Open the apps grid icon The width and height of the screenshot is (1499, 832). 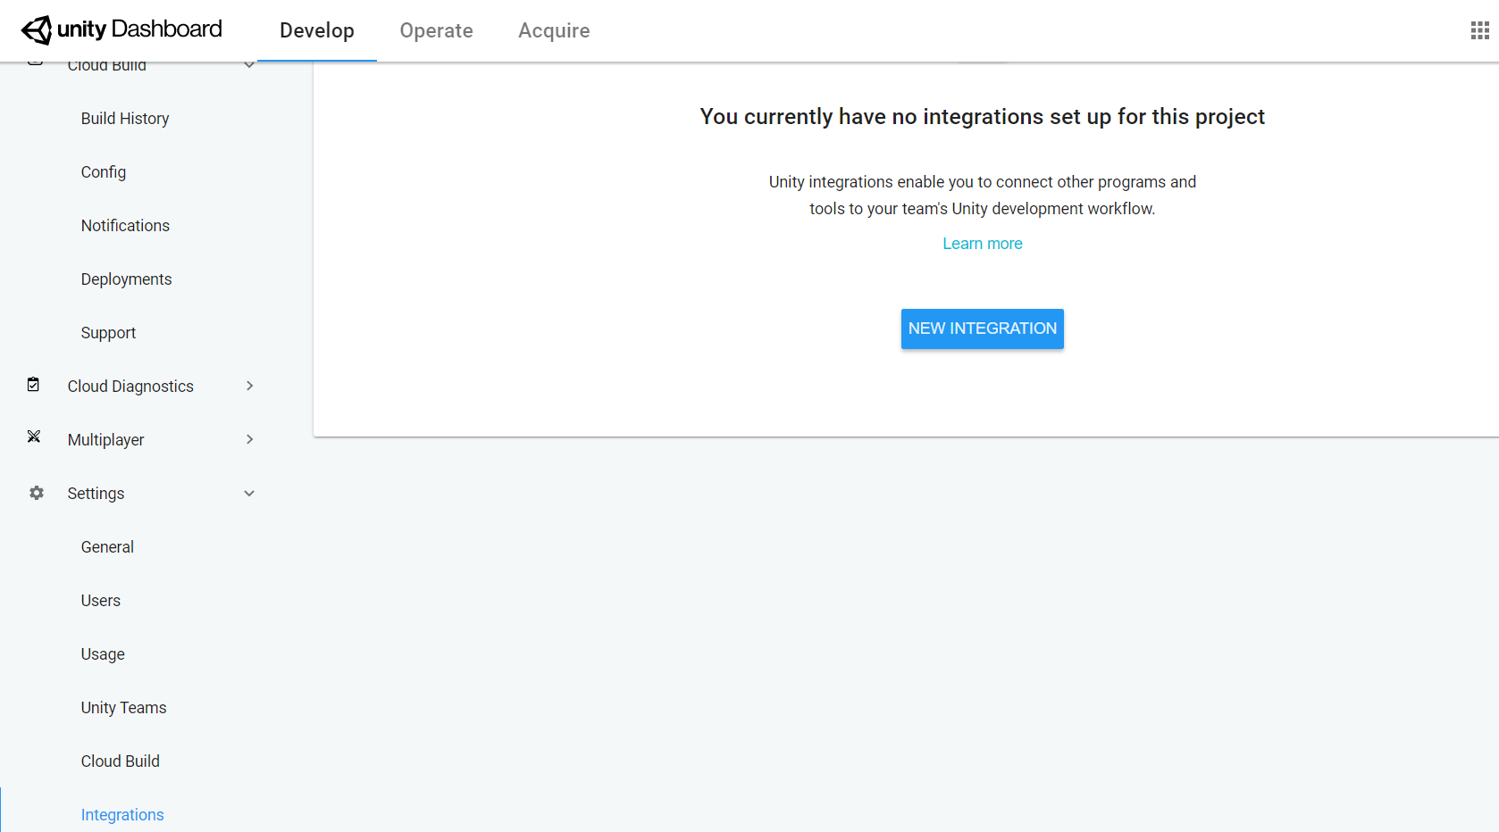[x=1479, y=30]
